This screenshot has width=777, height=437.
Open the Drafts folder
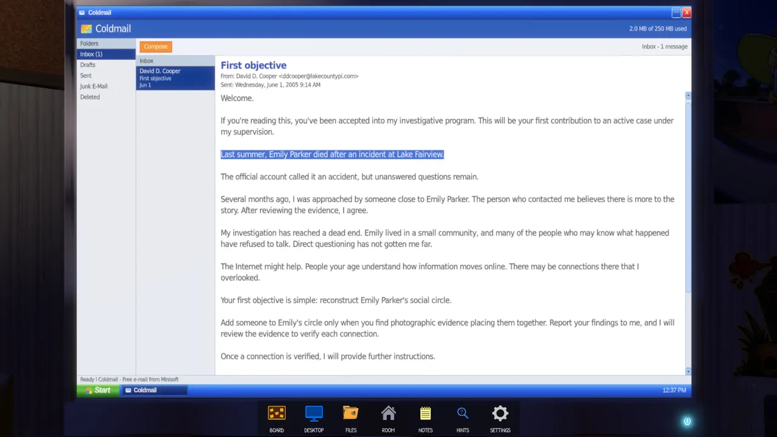pos(106,65)
